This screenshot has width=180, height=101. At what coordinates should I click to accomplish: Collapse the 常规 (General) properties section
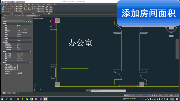pos(30,24)
